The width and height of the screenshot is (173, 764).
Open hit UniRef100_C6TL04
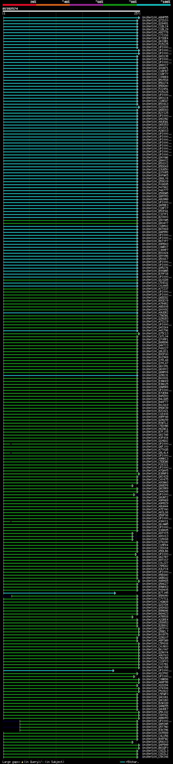tap(155, 336)
